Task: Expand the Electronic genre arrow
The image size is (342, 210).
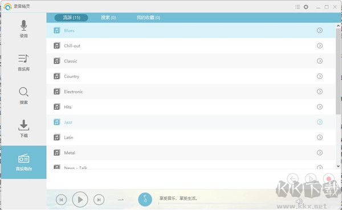Action: click(320, 92)
